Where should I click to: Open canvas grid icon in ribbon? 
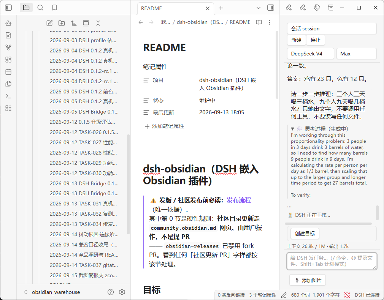(8, 60)
